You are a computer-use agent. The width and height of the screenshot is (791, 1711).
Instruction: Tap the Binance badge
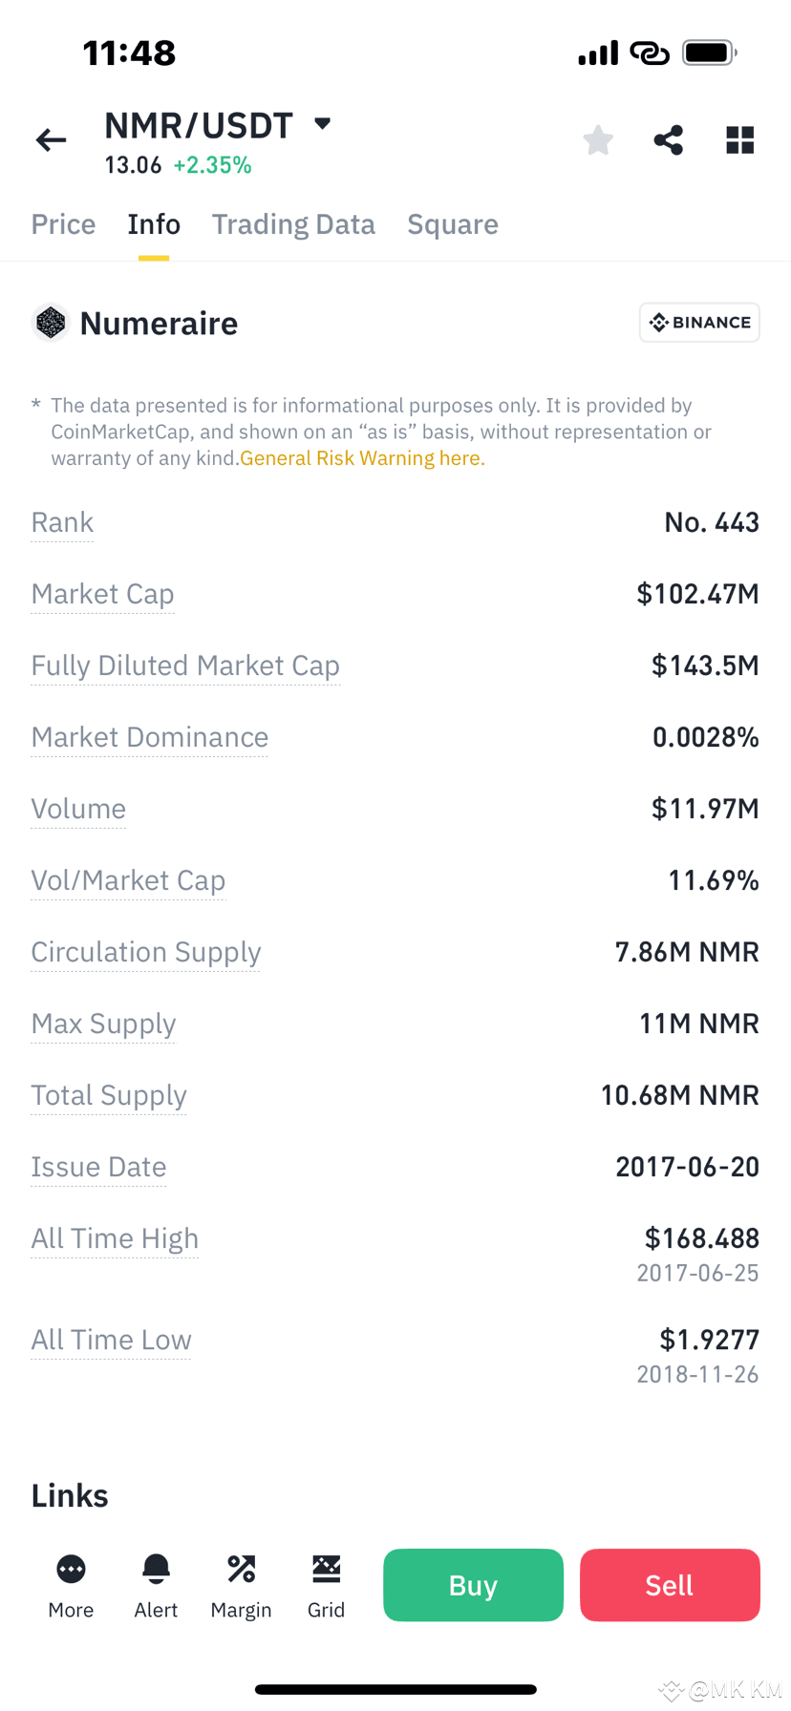pyautogui.click(x=699, y=323)
